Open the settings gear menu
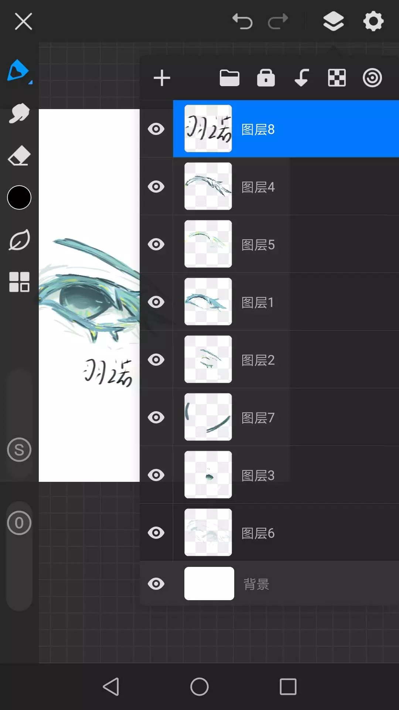The image size is (399, 710). (x=373, y=21)
